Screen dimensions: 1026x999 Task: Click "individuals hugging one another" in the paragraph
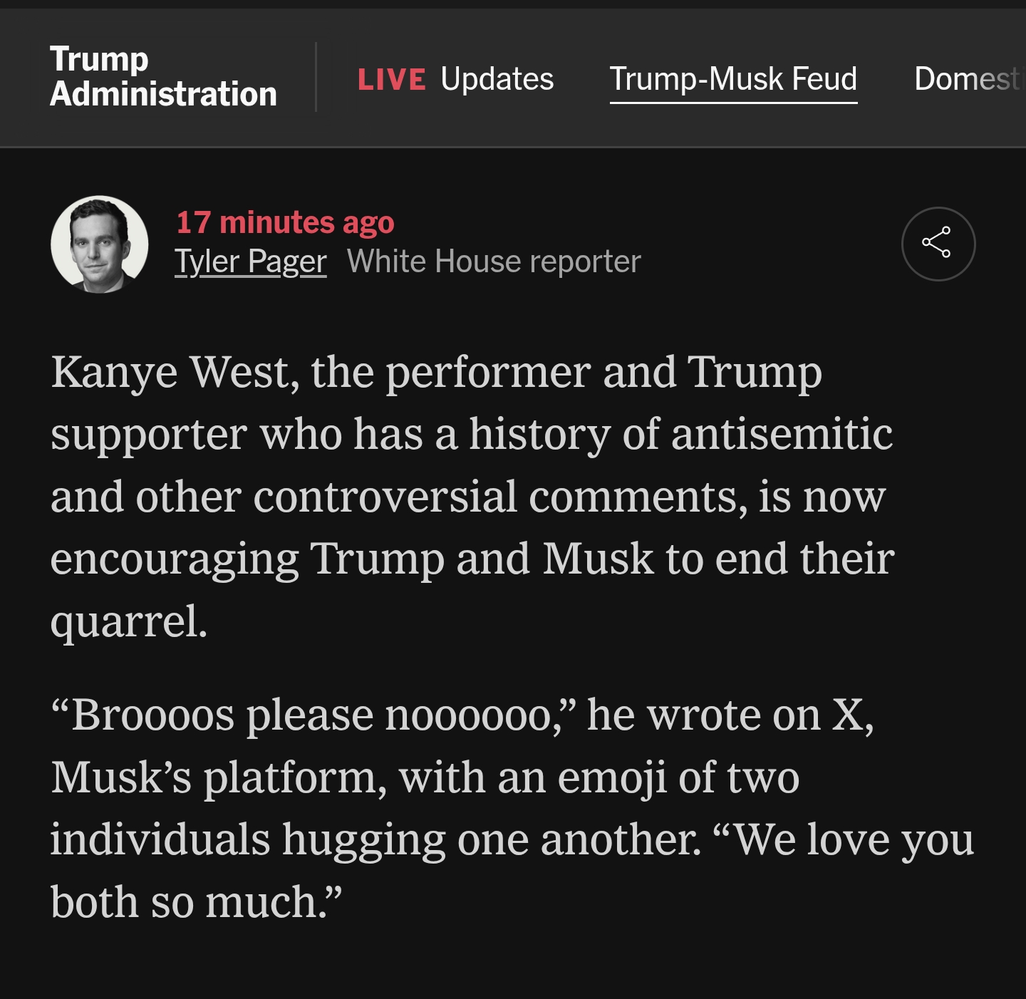pyautogui.click(x=375, y=839)
